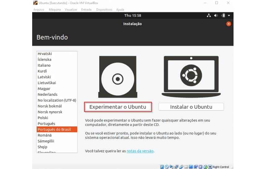Image resolution: width=266 pixels, height=169 pixels.
Task: Select Kurdî language
Action: [57, 71]
